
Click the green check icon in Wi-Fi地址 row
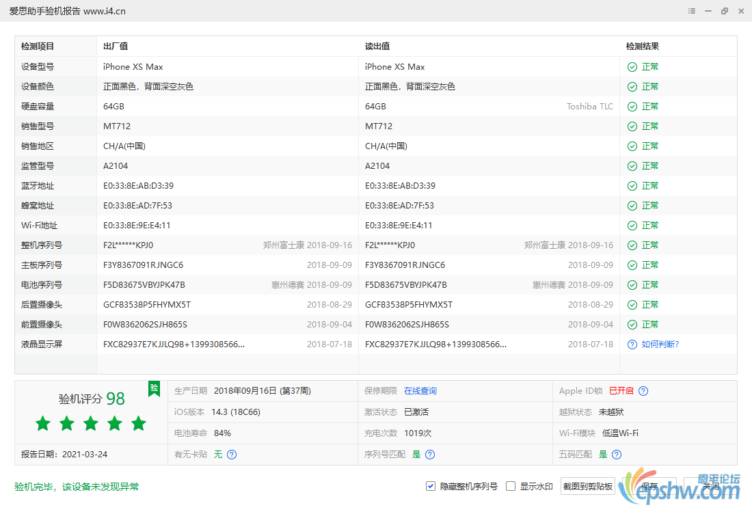click(x=632, y=226)
